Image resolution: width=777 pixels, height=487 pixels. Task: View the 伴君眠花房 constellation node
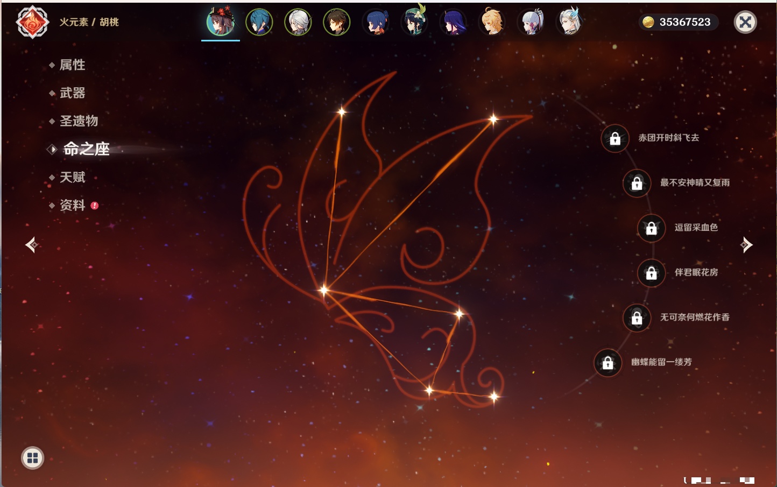coord(651,273)
